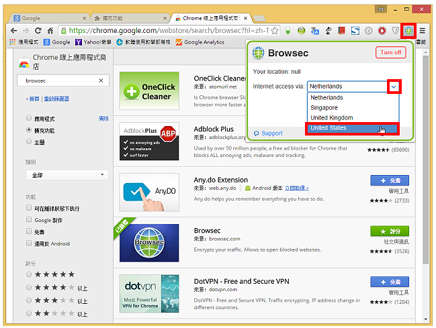Choose Netherlands from the server list
436x328 pixels.
(353, 97)
